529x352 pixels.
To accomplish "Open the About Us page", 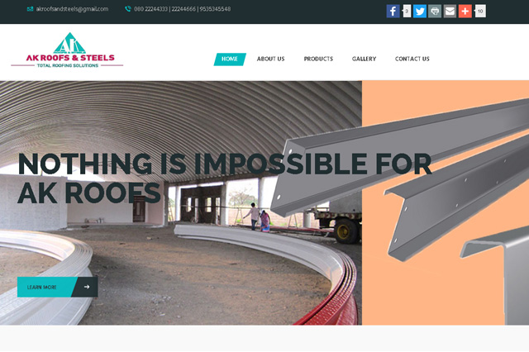I will tap(270, 59).
